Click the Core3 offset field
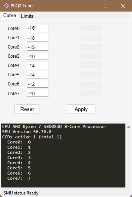 pos(38,56)
